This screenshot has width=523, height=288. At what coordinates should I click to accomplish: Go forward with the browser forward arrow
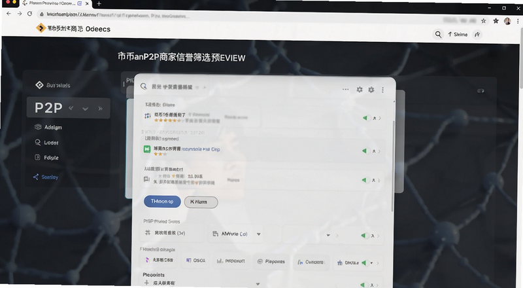[20, 14]
